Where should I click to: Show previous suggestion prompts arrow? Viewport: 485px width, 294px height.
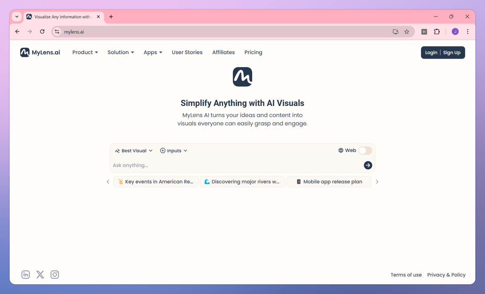pos(108,182)
